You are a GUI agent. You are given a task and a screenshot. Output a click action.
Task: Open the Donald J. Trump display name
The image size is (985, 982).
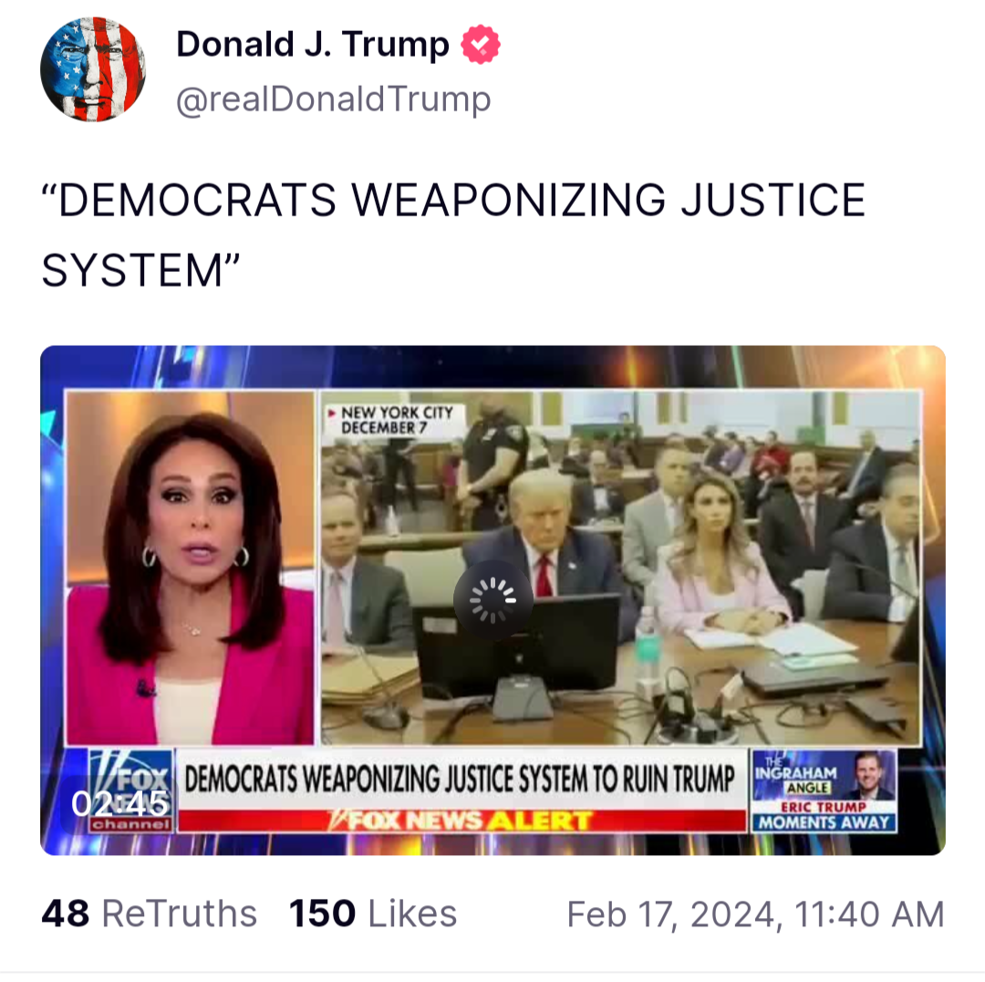click(312, 44)
